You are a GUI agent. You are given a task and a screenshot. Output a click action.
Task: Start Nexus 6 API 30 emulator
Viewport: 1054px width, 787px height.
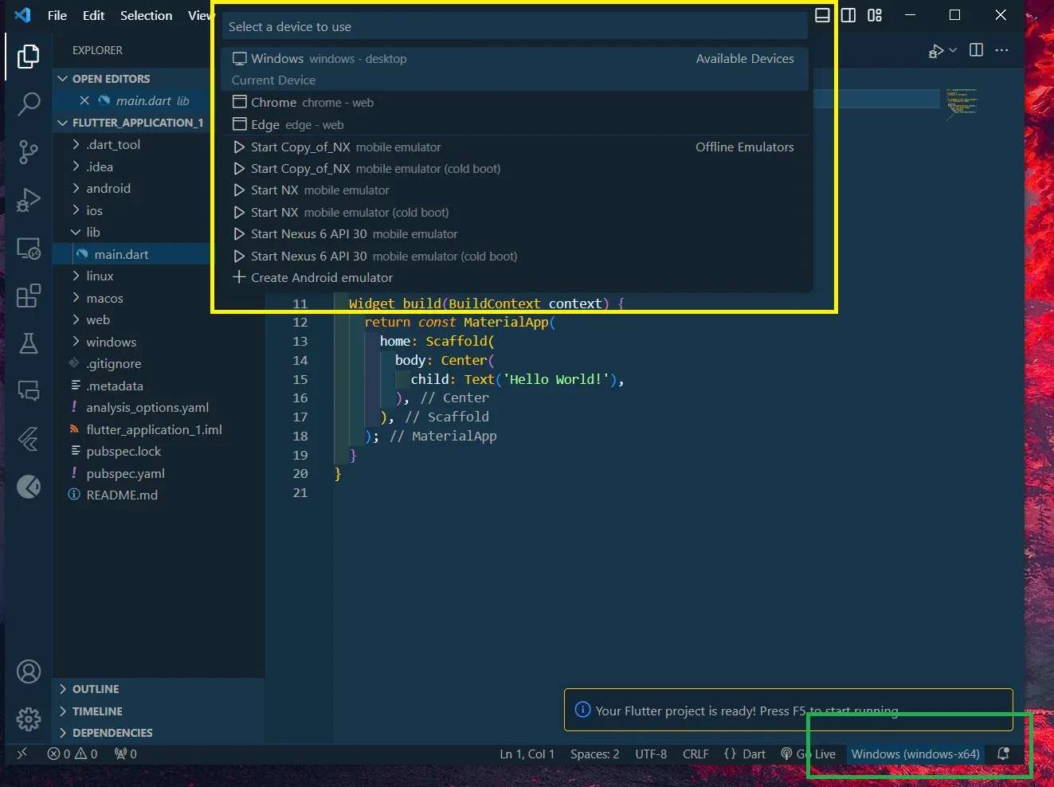[515, 233]
